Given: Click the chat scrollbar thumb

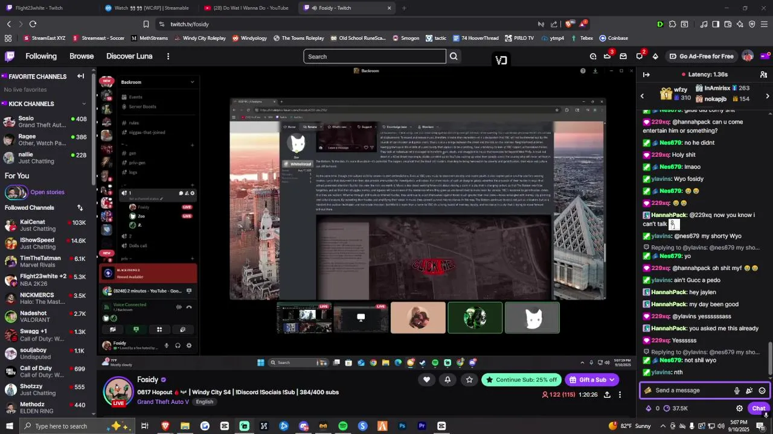Looking at the screenshot, I should pos(770,359).
